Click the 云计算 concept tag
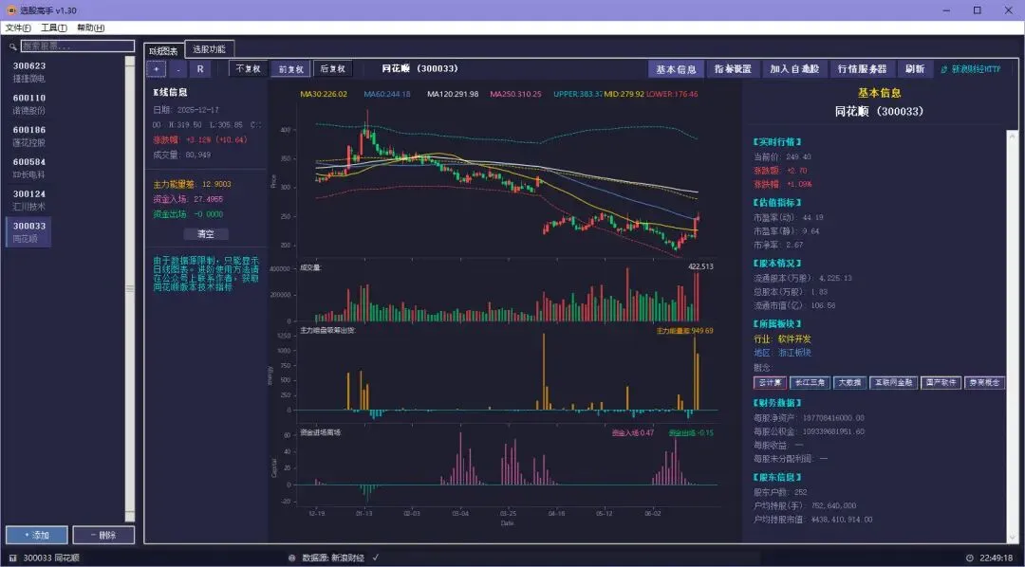 [x=770, y=383]
